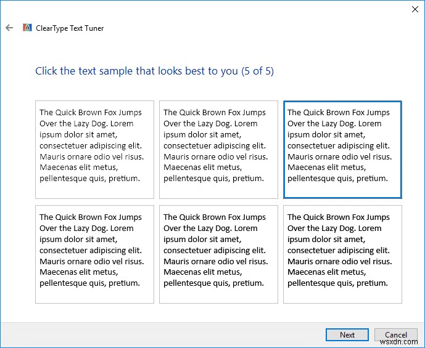
Task: Close the ClearType Text Tuner window
Action: coord(415,9)
